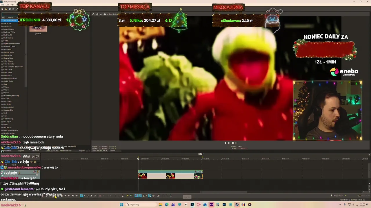Switch to the Media Generator tab
This screenshot has height=208, width=371.
pos(66,151)
